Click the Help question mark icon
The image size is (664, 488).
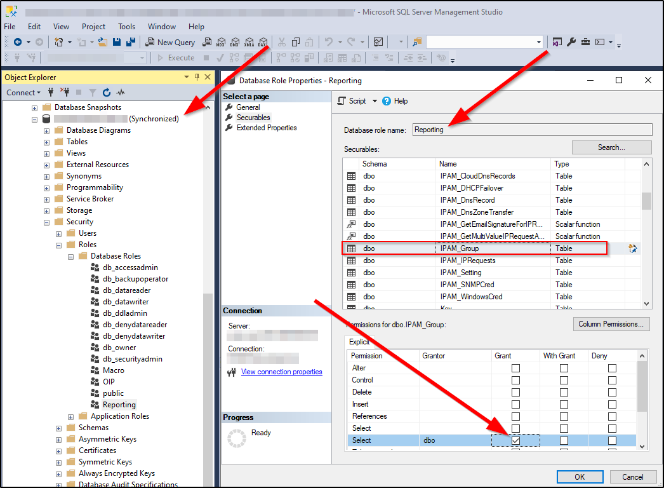[386, 101]
